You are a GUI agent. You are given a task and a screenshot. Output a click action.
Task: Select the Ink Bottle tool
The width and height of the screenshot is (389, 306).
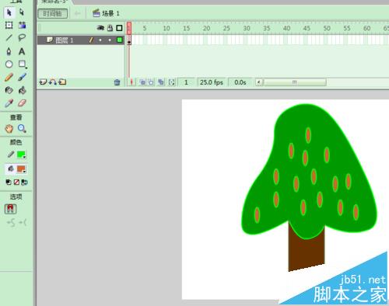pyautogui.click(x=9, y=90)
